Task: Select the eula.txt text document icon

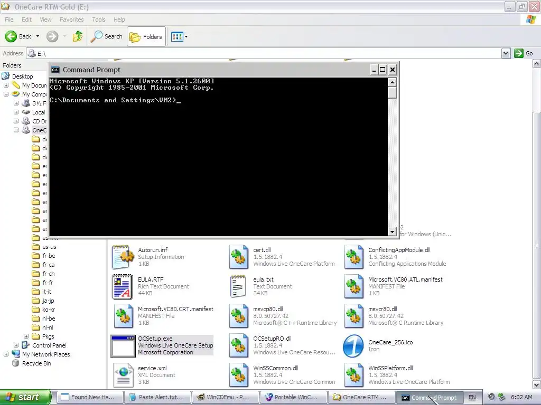Action: (x=238, y=286)
